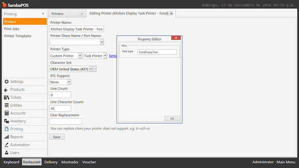Open Users via its person icon
This screenshot has height=168, width=299.
(6, 153)
